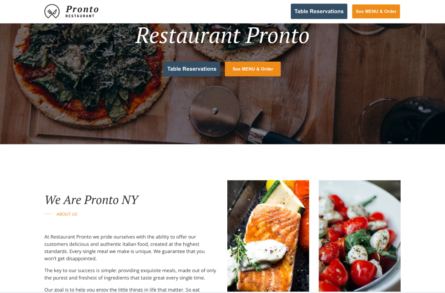
Task: Click the paragraph about key to our success
Action: coord(130,274)
